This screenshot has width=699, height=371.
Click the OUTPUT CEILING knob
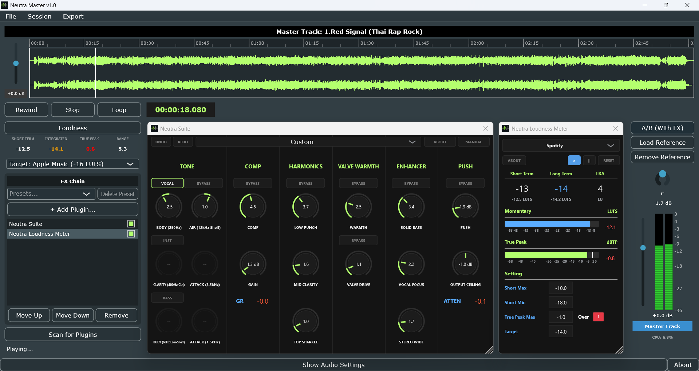point(465,264)
